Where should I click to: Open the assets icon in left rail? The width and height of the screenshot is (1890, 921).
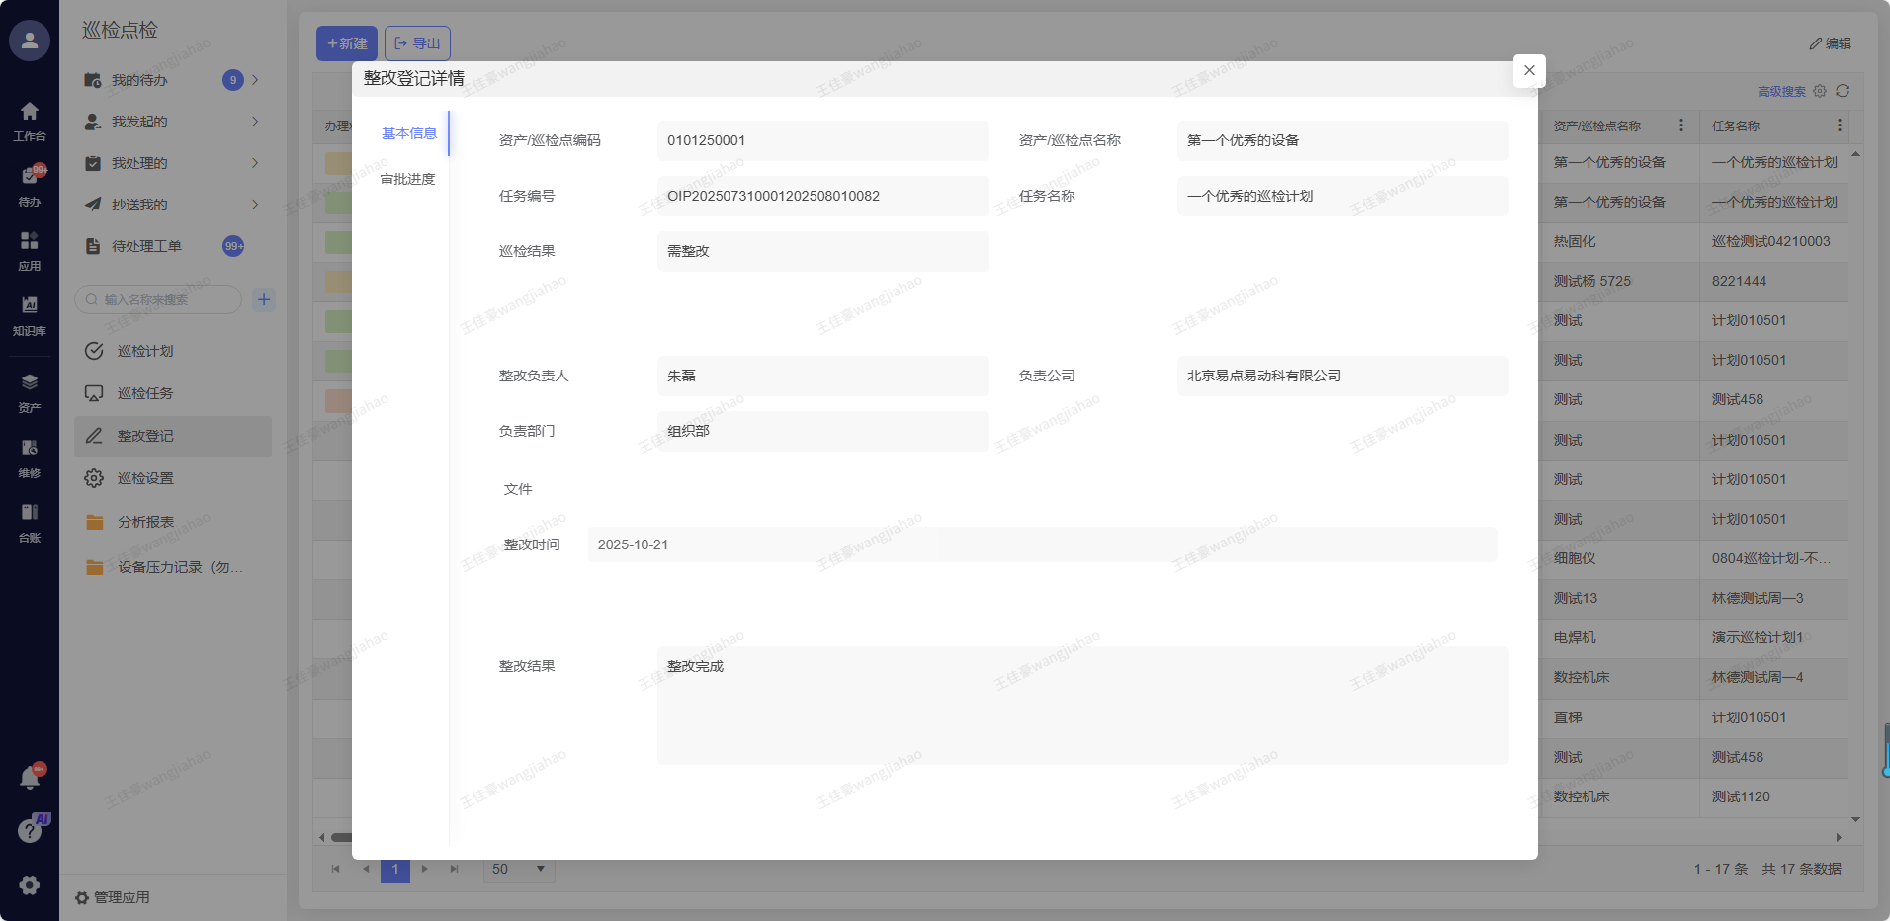(x=30, y=382)
